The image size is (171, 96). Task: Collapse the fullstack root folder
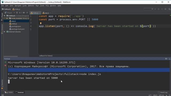5,16
